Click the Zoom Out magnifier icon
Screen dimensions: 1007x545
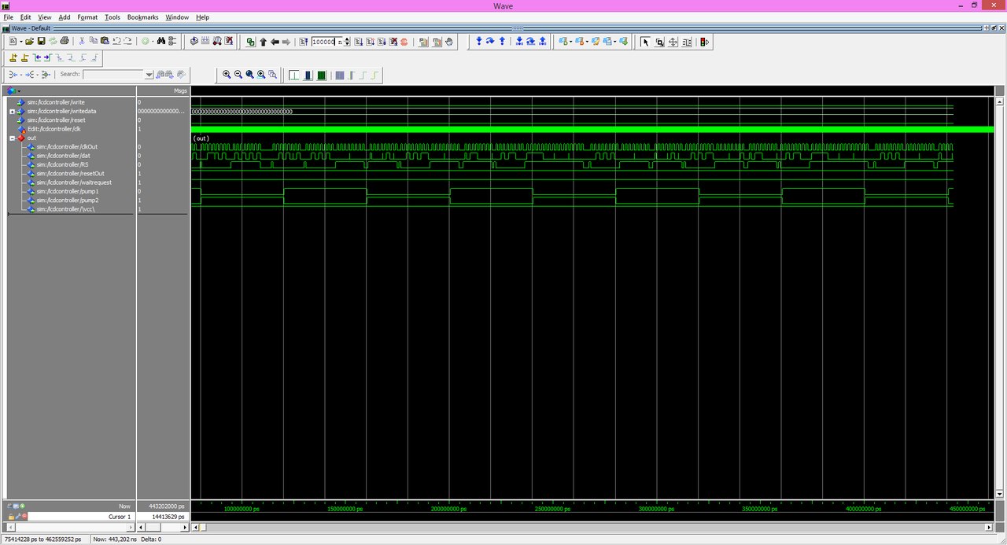pyautogui.click(x=238, y=75)
